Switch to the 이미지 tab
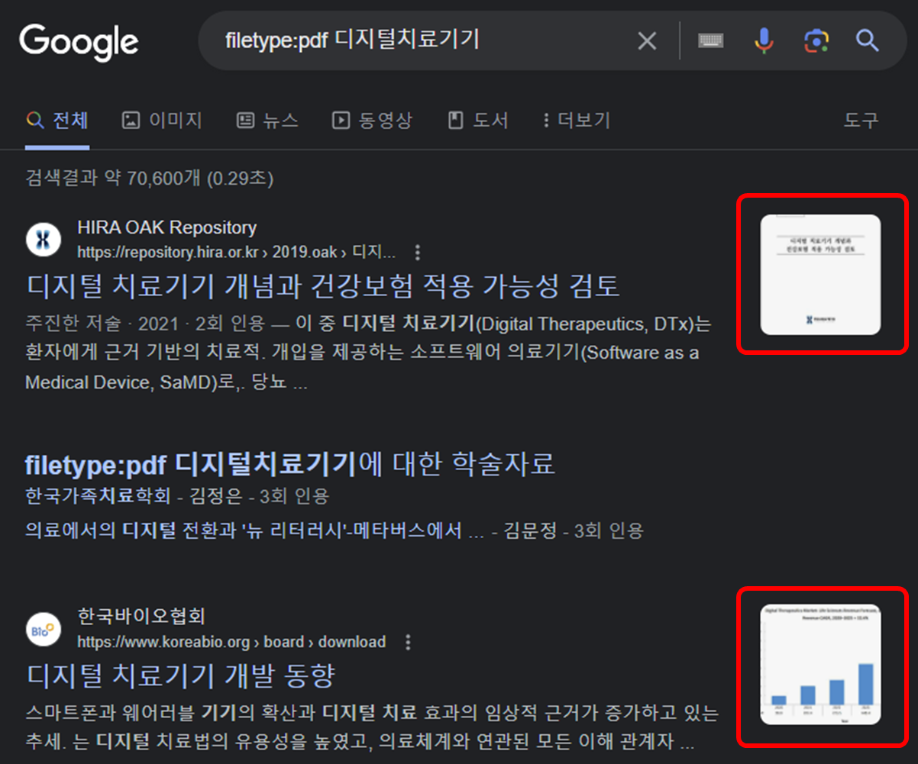This screenshot has width=918, height=764. click(162, 121)
